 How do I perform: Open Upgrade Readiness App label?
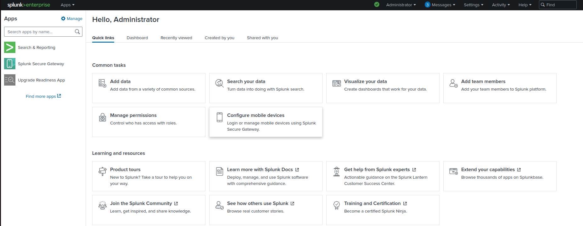tap(42, 80)
